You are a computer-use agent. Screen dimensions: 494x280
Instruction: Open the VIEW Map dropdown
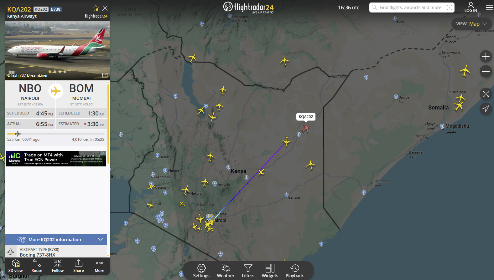[471, 24]
